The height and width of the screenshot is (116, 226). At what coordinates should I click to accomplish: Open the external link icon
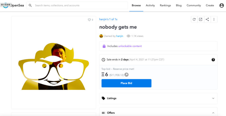pos(201,19)
